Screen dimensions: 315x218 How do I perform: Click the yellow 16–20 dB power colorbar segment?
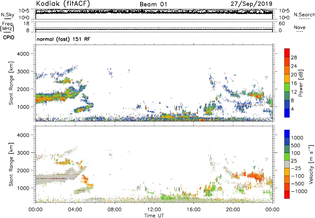click(x=287, y=78)
